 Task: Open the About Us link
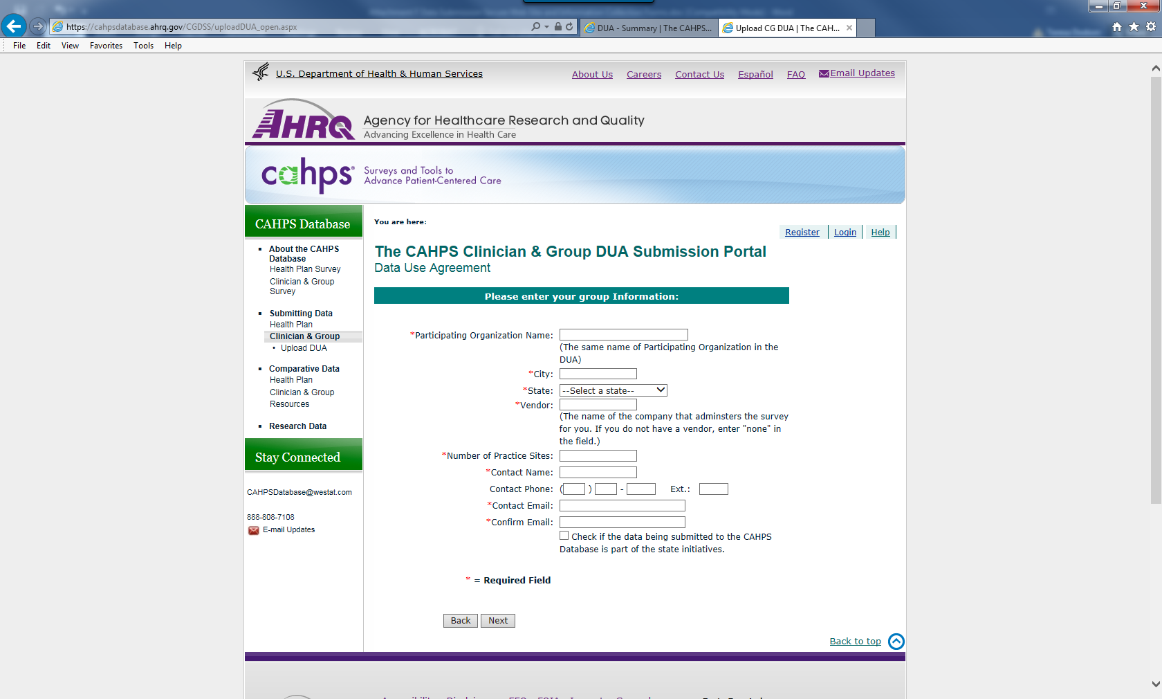pyautogui.click(x=592, y=75)
